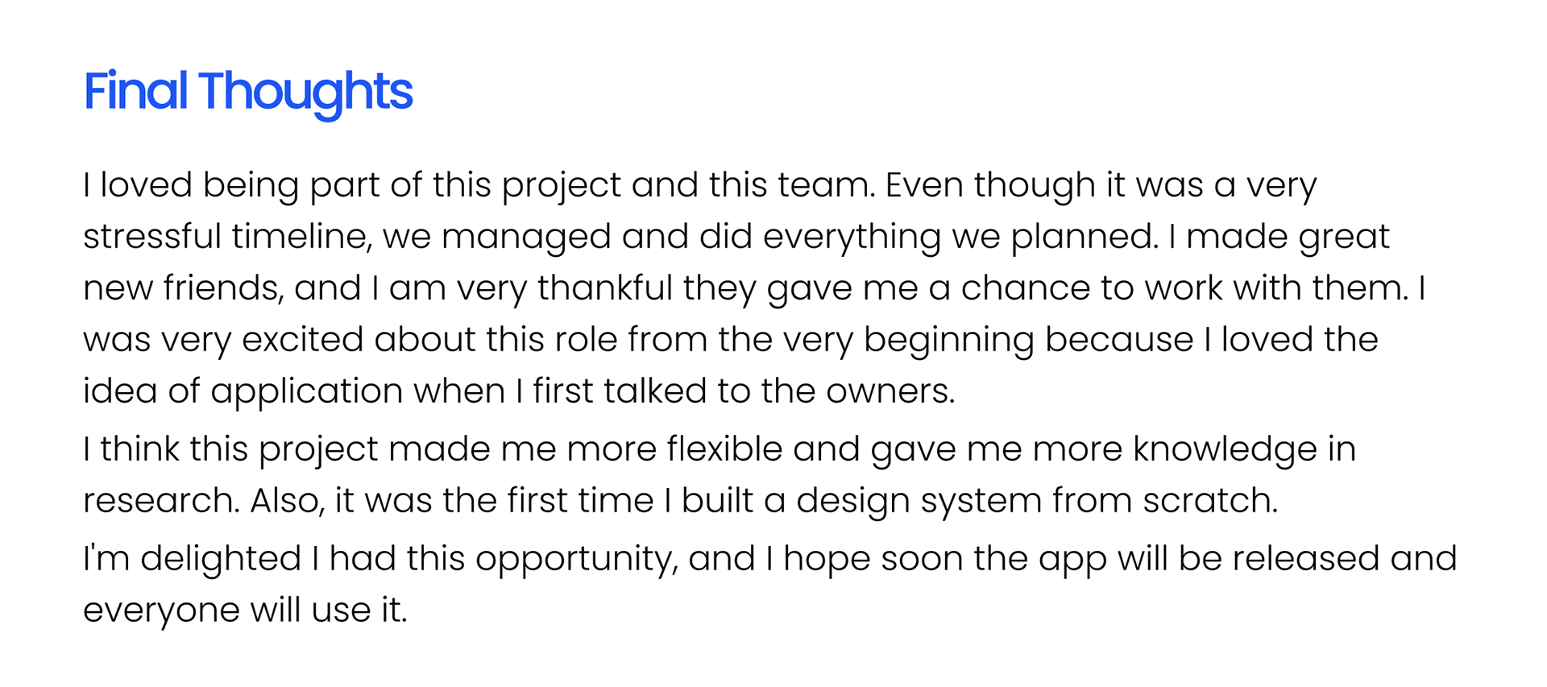Click the word "stressful" in the first paragraph
1547x687 pixels.
151,237
